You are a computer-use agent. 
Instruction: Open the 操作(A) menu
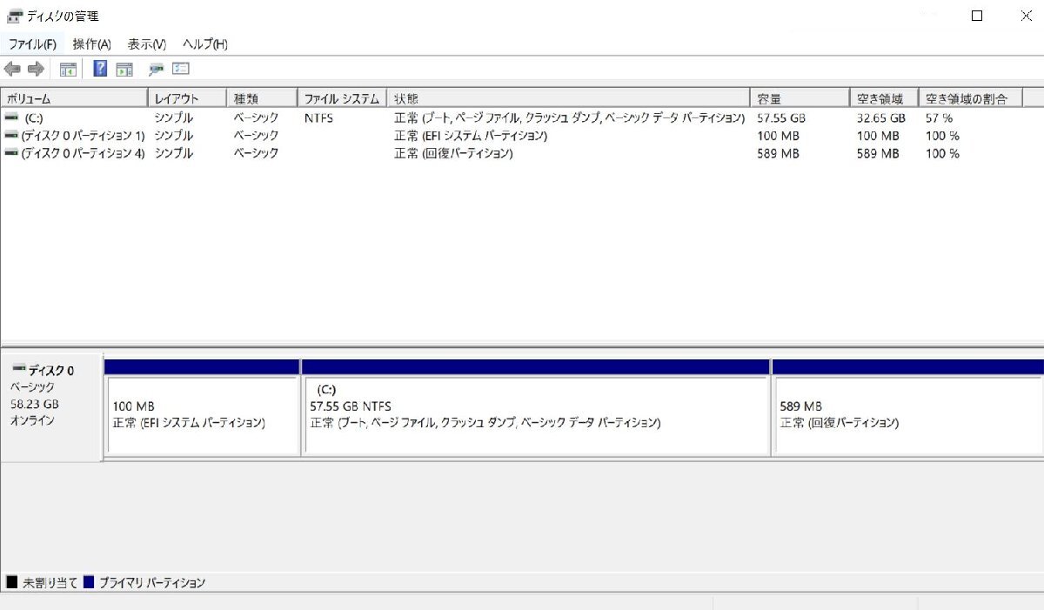pos(92,44)
